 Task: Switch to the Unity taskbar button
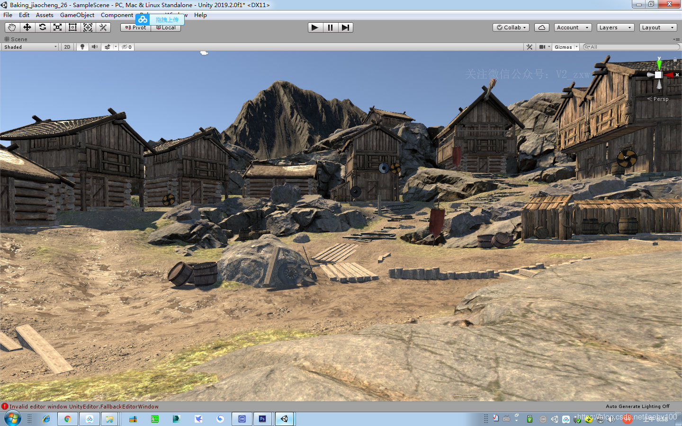point(284,419)
